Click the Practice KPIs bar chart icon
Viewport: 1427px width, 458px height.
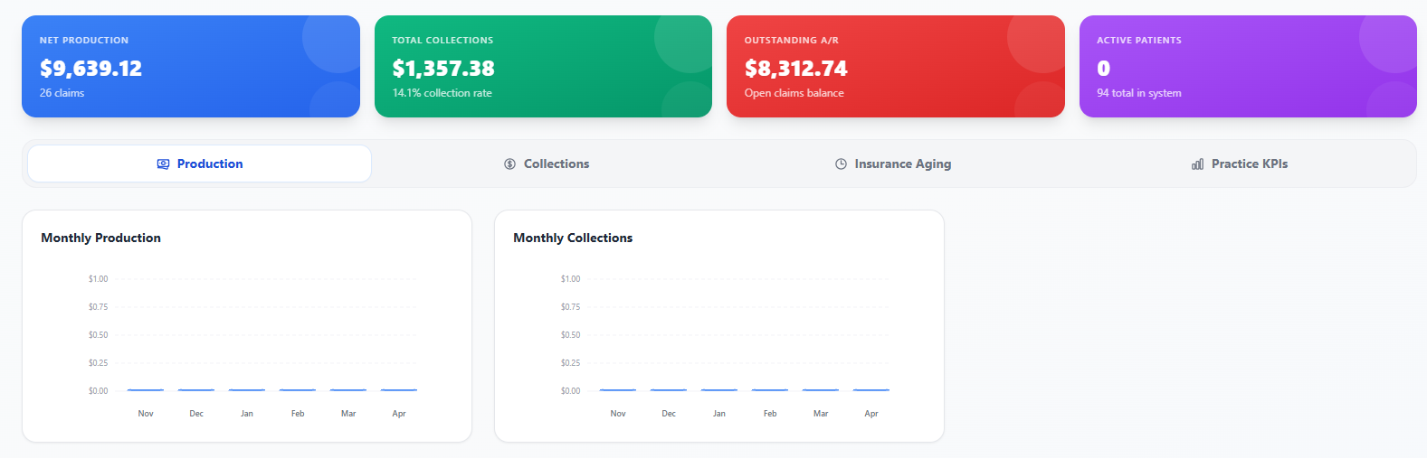click(1197, 164)
